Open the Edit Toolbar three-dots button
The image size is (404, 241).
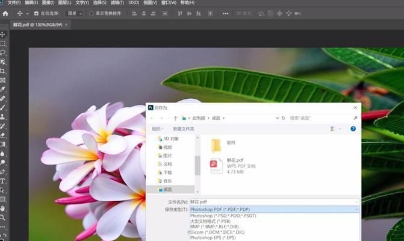click(x=2, y=227)
